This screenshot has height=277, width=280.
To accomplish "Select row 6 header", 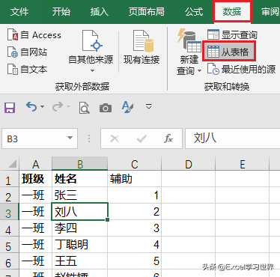I will [10, 261].
